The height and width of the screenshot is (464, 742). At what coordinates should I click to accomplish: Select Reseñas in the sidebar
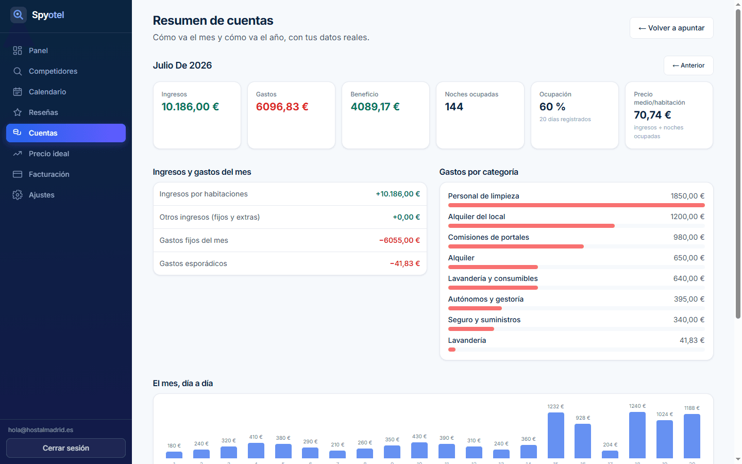pos(66,112)
